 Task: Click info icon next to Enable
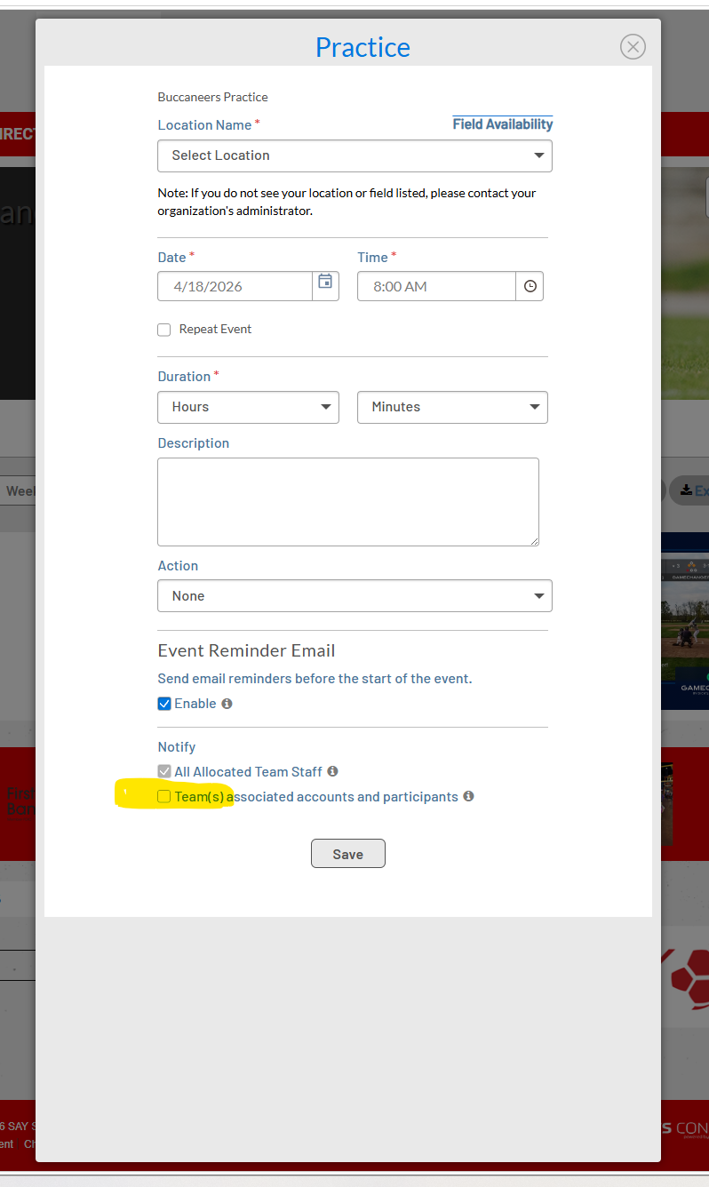pos(227,704)
